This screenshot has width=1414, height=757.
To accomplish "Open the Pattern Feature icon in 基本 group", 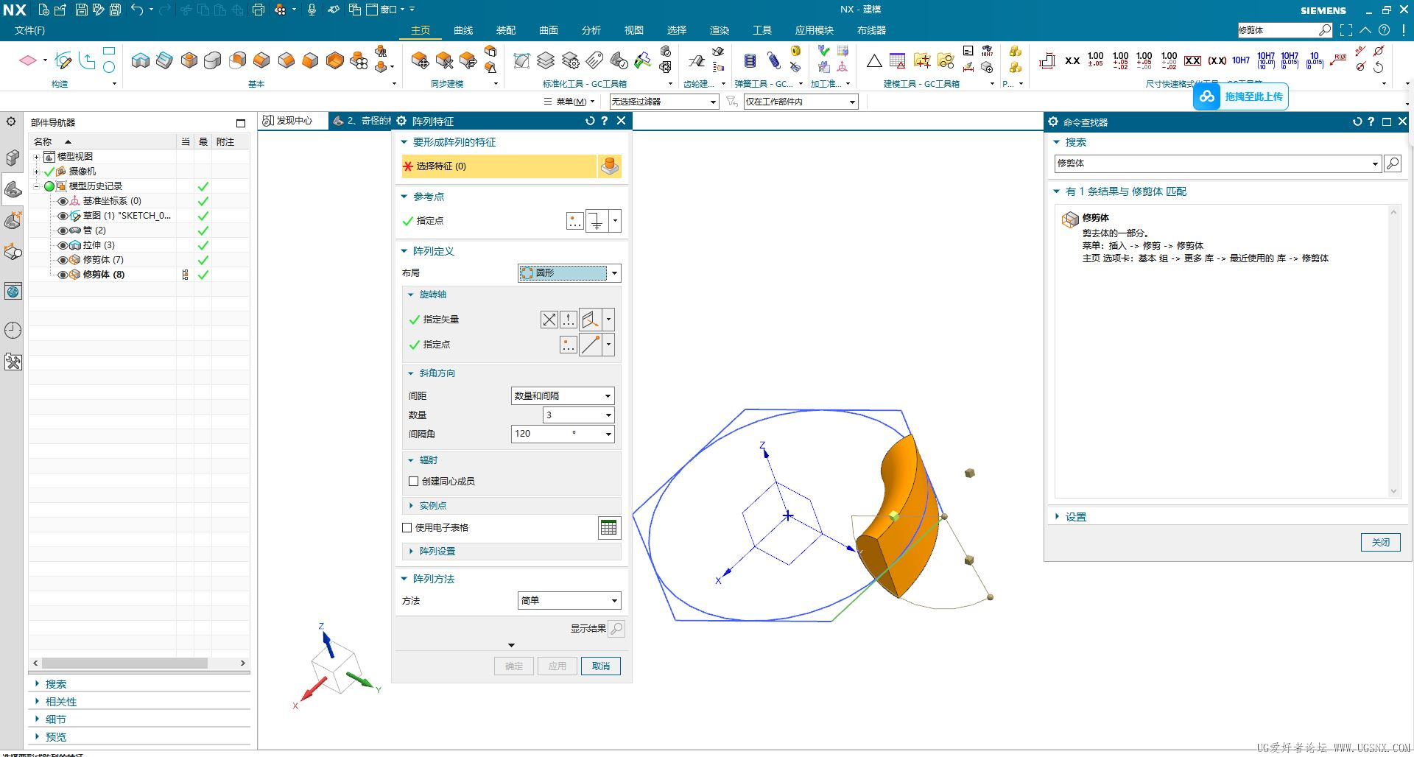I will (359, 60).
